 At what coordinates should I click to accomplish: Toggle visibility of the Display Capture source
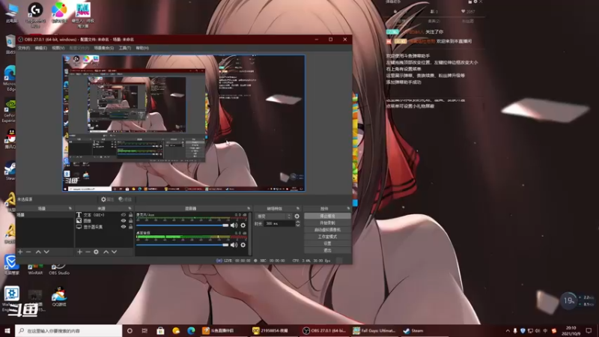pyautogui.click(x=124, y=227)
